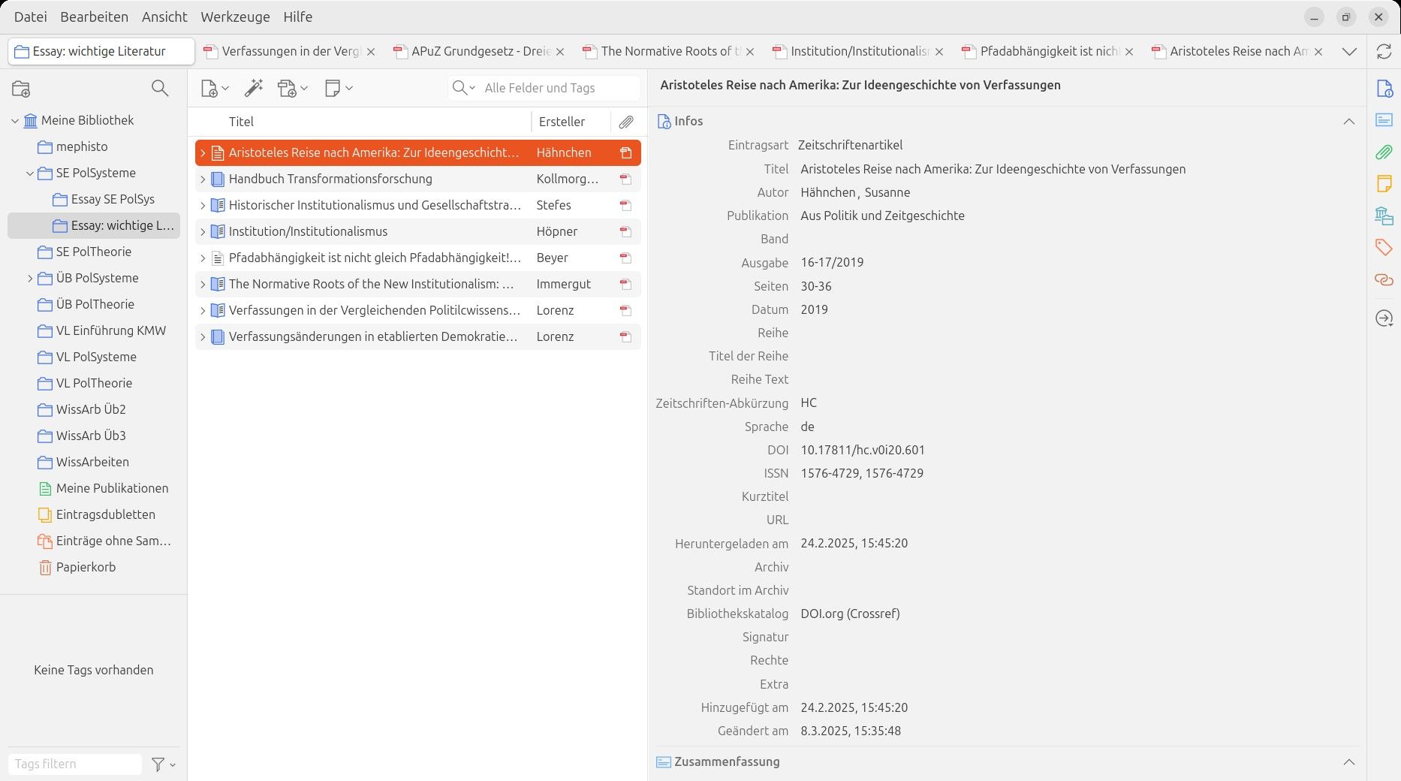Screen dimensions: 1401x781
Task: Open the attachments paperclip sidebar icon
Action: 1383,152
